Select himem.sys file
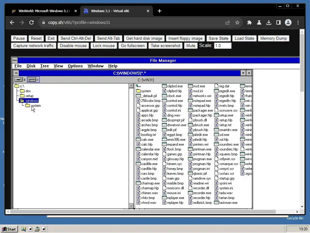 [172, 164]
